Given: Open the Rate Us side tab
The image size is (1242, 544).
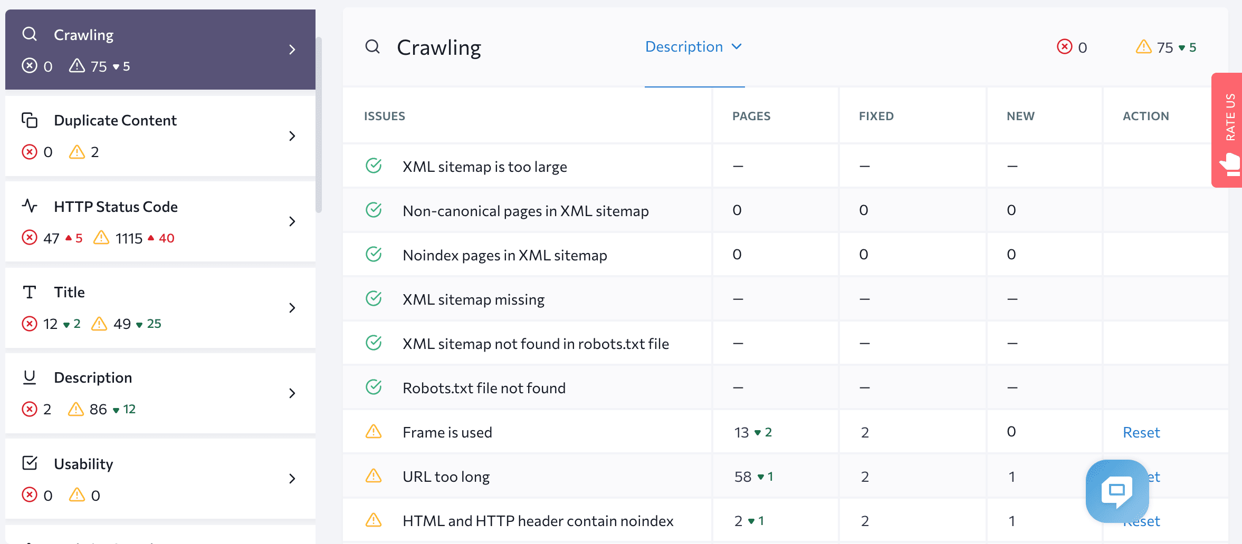Looking at the screenshot, I should [x=1227, y=130].
